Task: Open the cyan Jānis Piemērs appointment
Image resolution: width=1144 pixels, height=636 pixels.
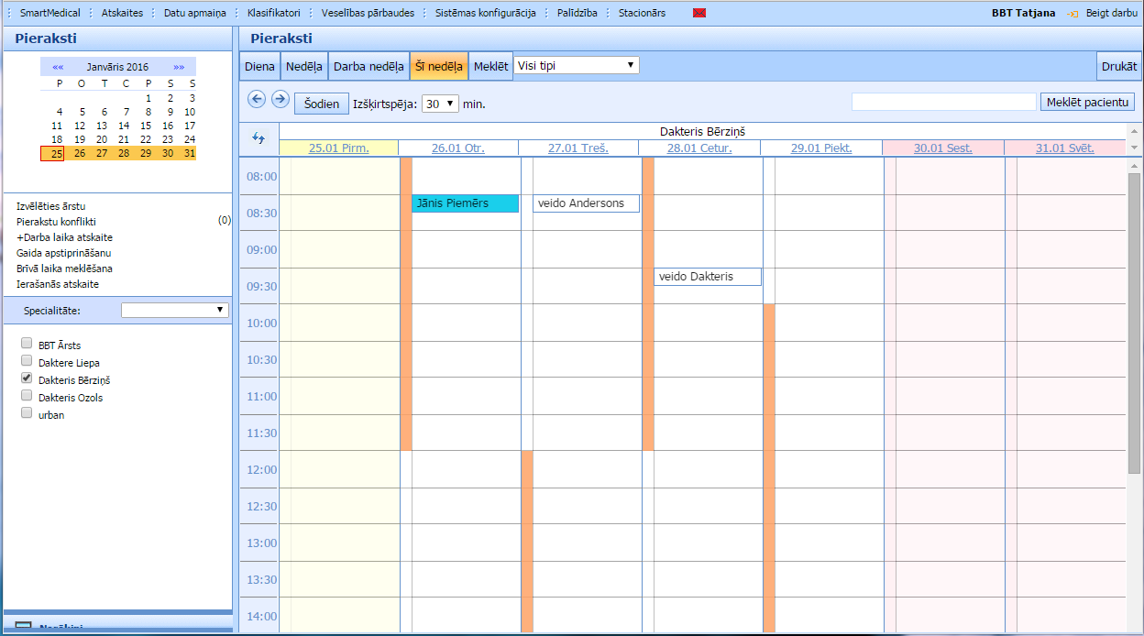Action: pyautogui.click(x=465, y=203)
